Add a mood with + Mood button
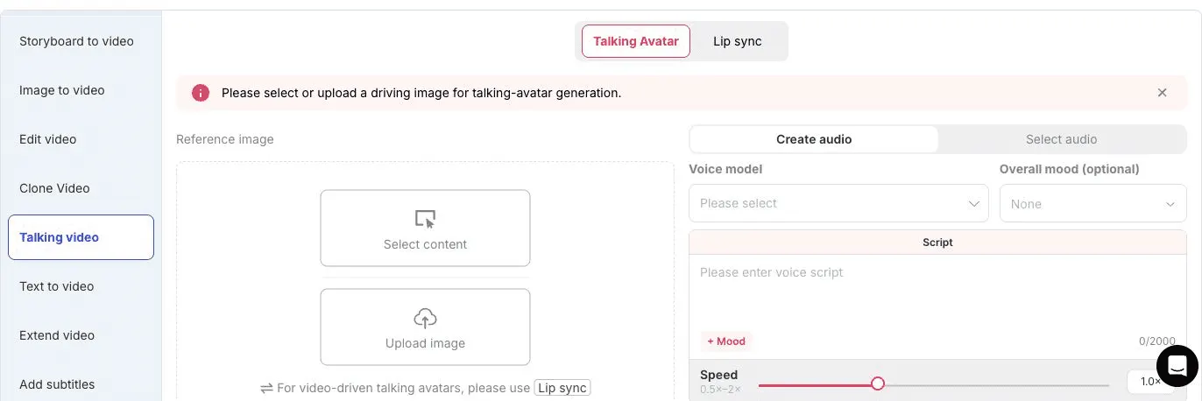 pos(726,341)
